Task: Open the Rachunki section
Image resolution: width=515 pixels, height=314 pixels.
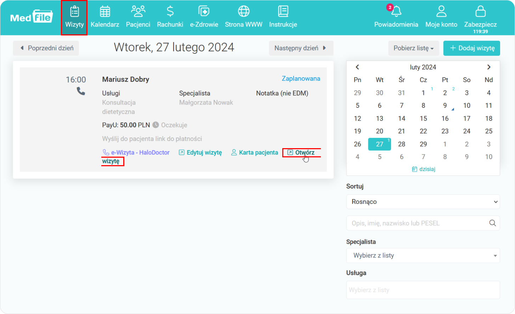Action: [x=170, y=17]
